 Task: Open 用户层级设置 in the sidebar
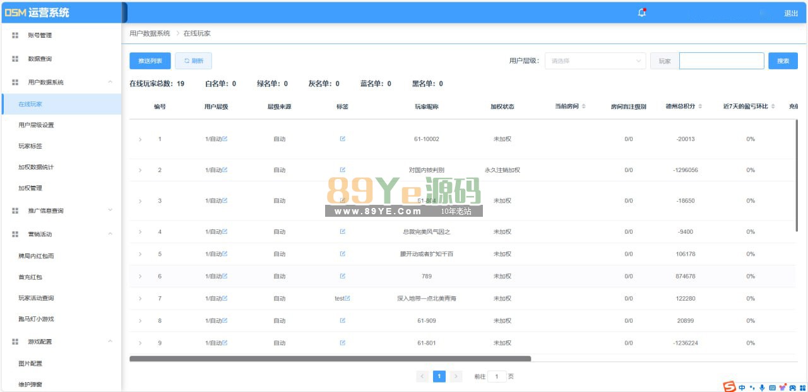point(36,125)
